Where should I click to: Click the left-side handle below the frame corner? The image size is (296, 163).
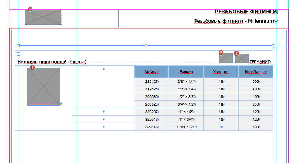18,54
